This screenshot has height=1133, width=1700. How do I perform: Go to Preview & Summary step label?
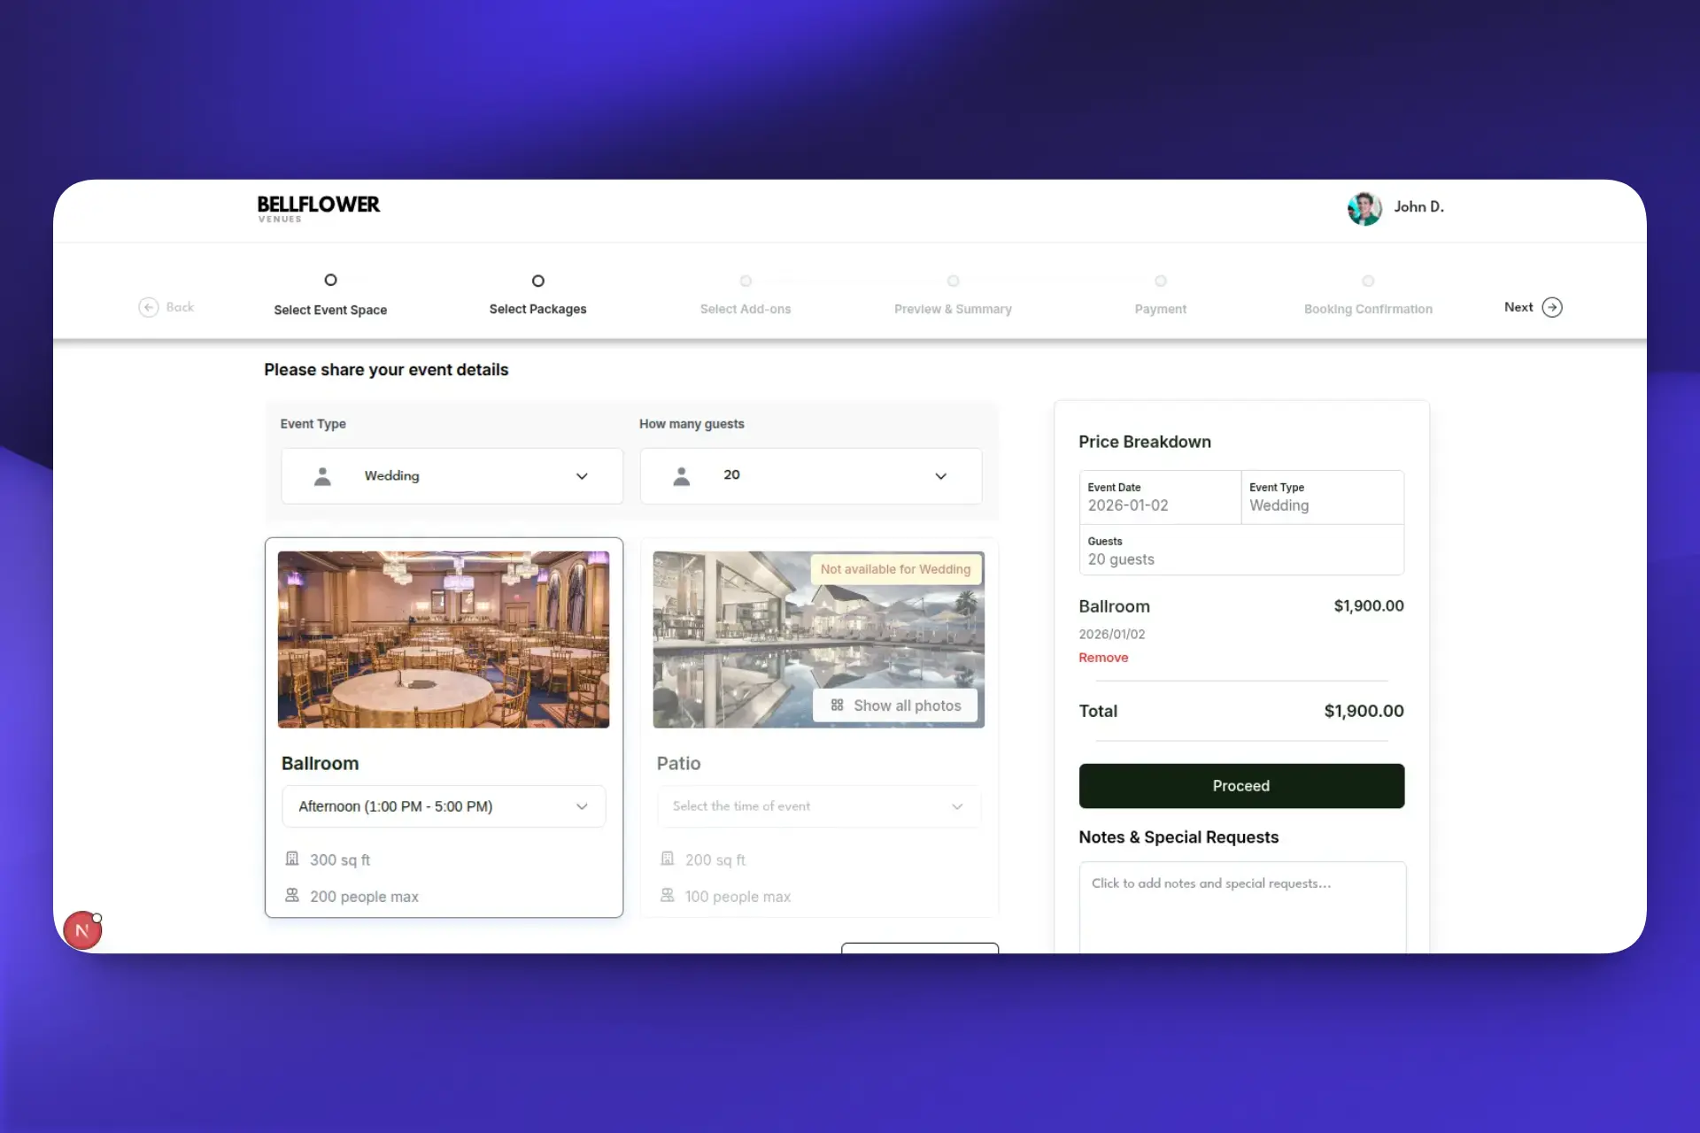pyautogui.click(x=953, y=309)
